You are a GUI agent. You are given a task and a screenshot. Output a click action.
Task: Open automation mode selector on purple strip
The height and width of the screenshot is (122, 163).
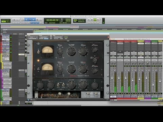click(x=147, y=57)
